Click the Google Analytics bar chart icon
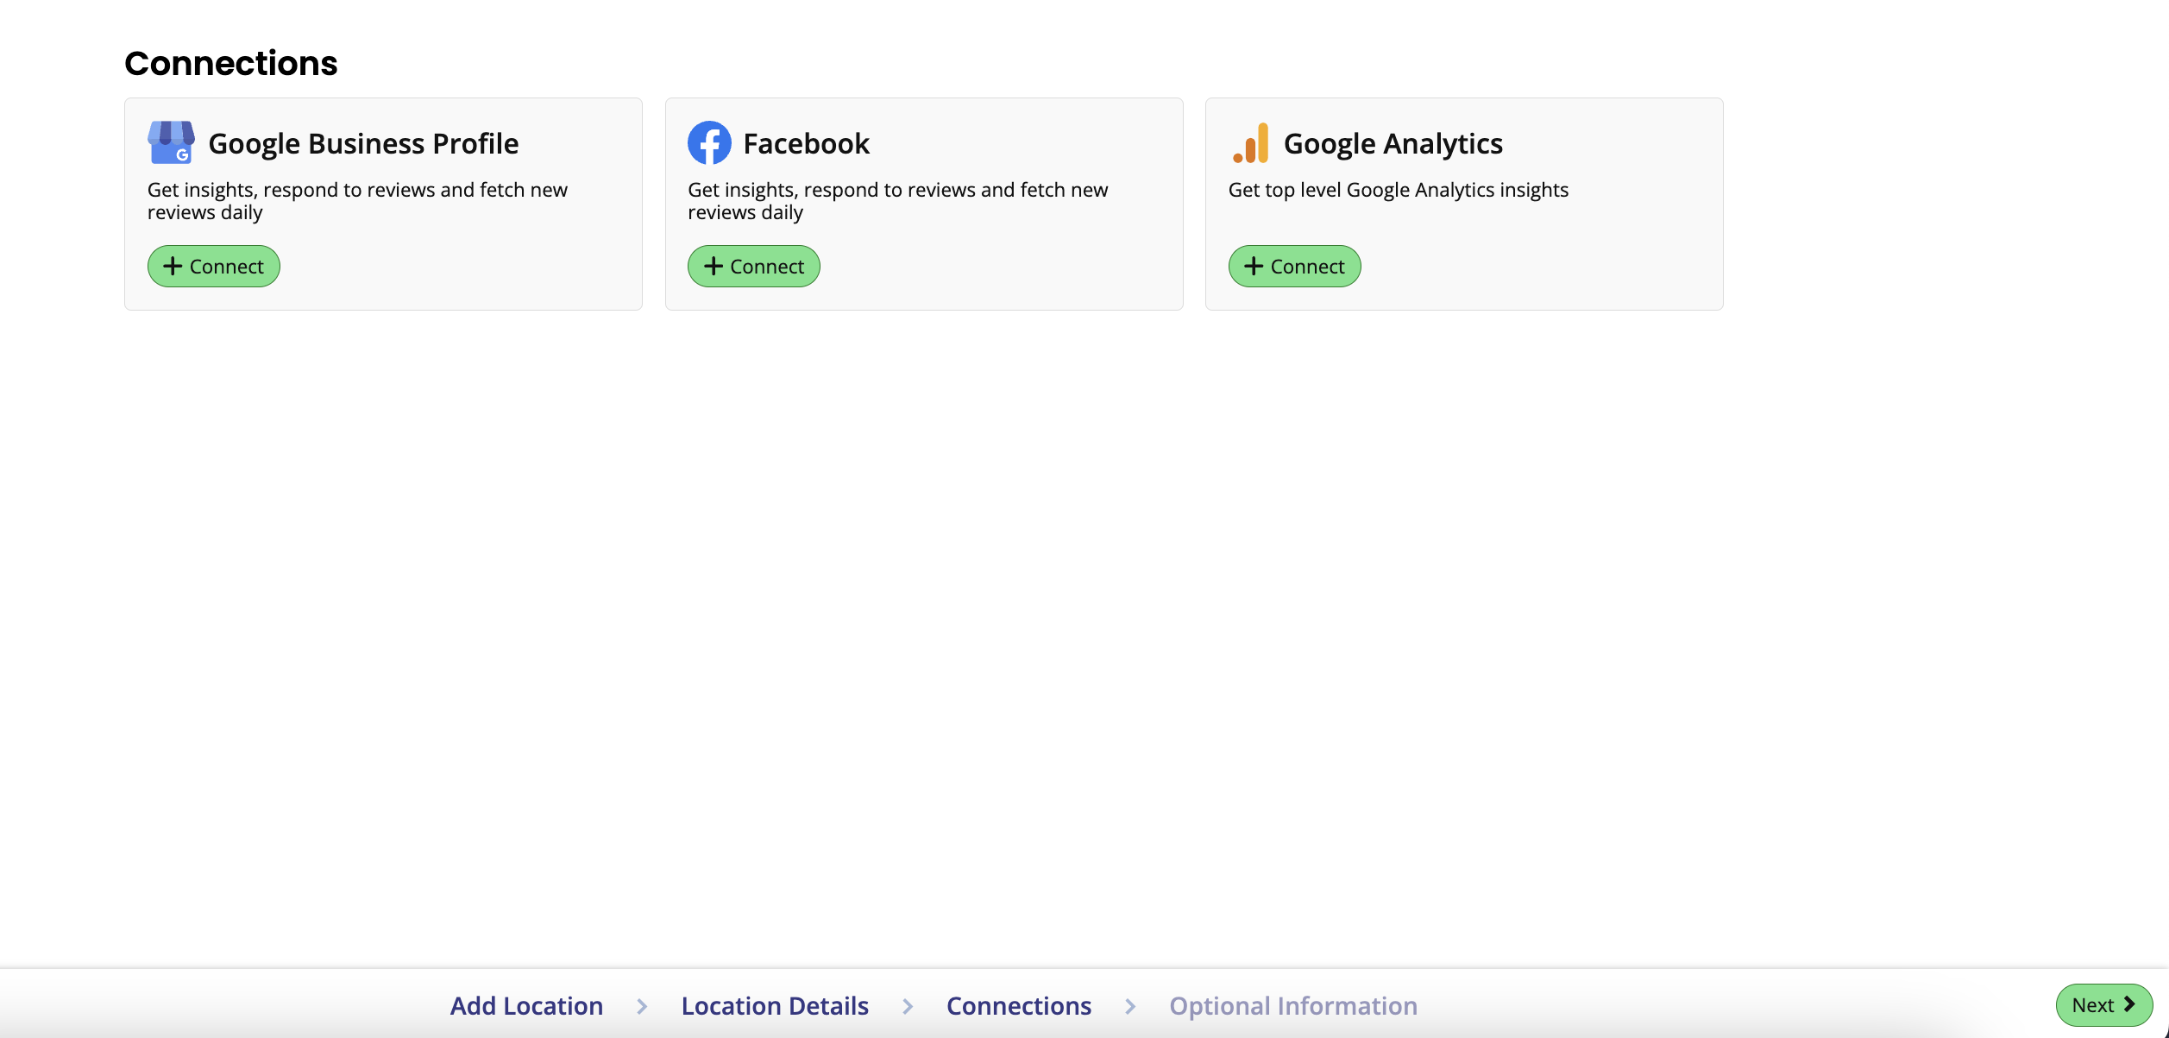Image resolution: width=2169 pixels, height=1038 pixels. [1251, 142]
